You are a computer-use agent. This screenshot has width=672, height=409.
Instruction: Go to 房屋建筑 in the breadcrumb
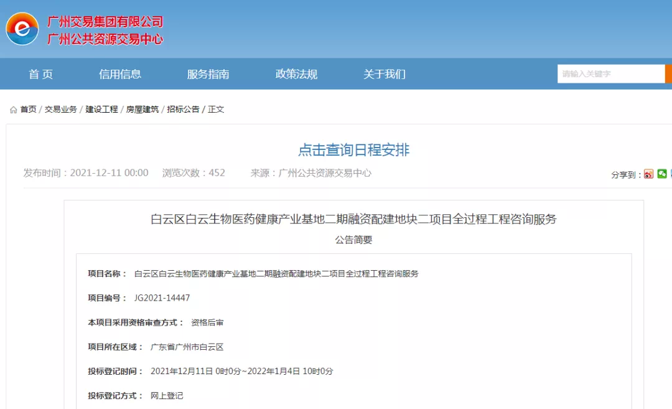pos(142,110)
